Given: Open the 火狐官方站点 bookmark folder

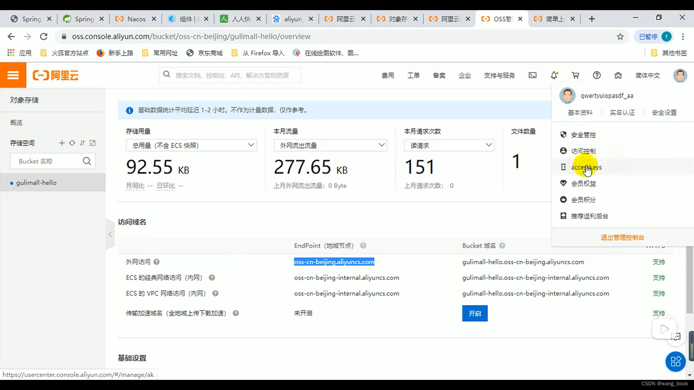Looking at the screenshot, I should pos(64,53).
